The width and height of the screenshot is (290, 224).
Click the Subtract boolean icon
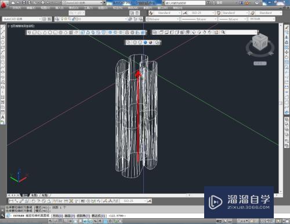[x=115, y=32]
